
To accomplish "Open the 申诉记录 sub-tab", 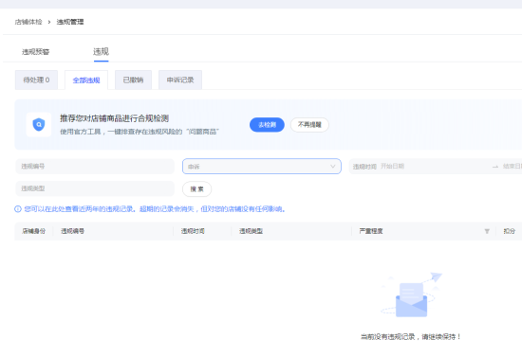I will tap(180, 80).
